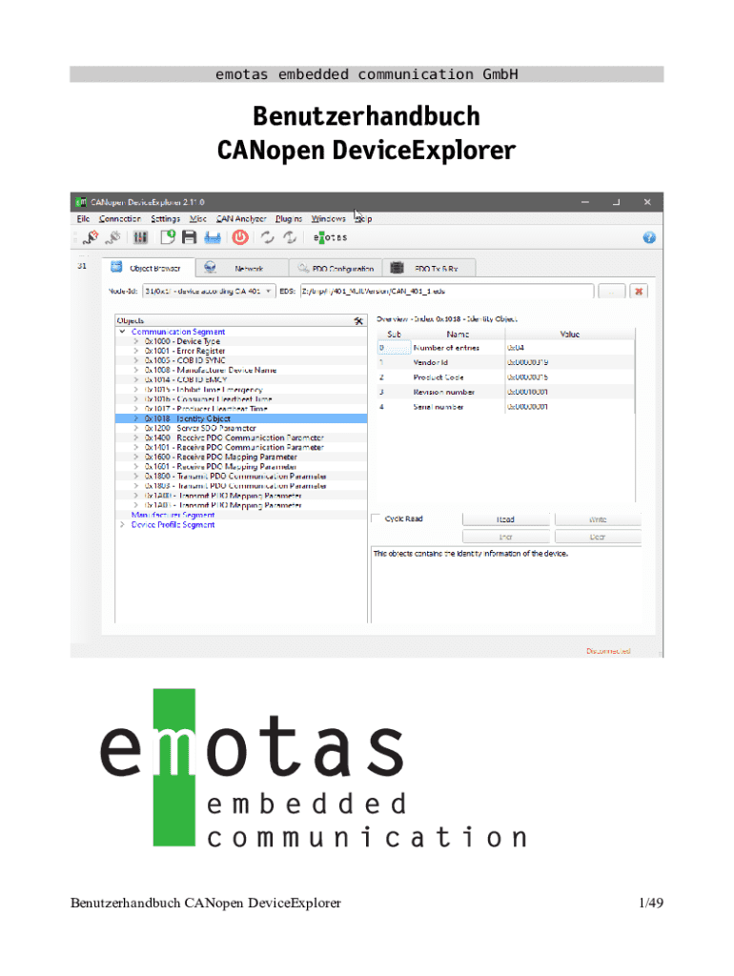
Task: Expand the 0x1000 - Device Type entry
Action: (x=135, y=341)
